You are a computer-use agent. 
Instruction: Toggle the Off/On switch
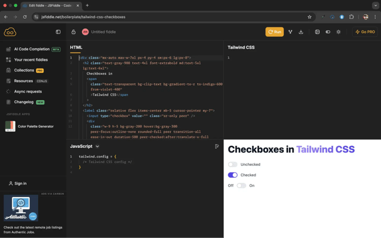coord(241,186)
